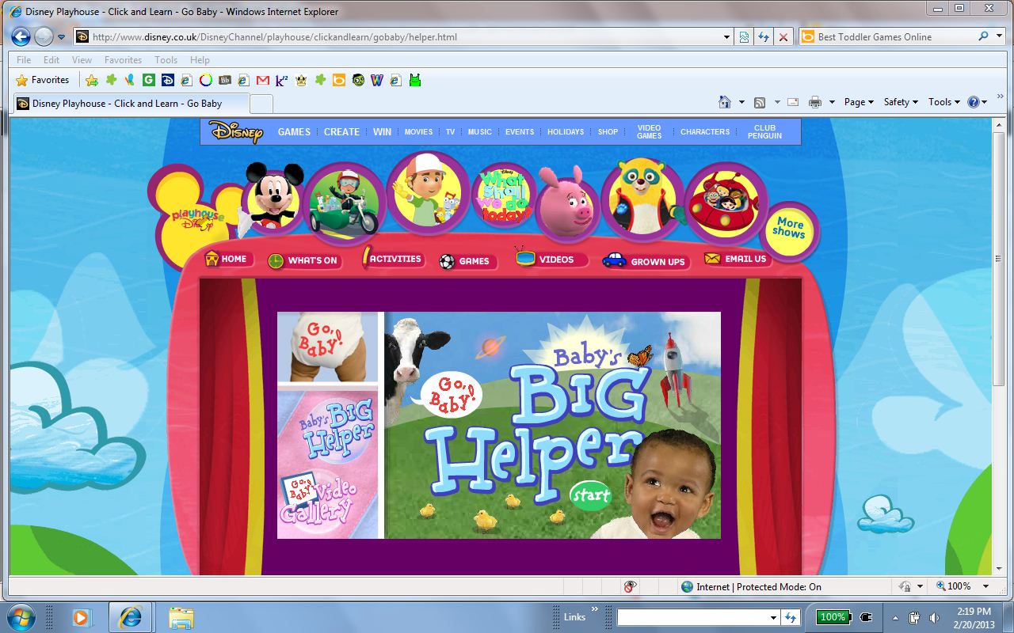1014x633 pixels.
Task: Click the pink pig show circle
Action: pos(567,204)
